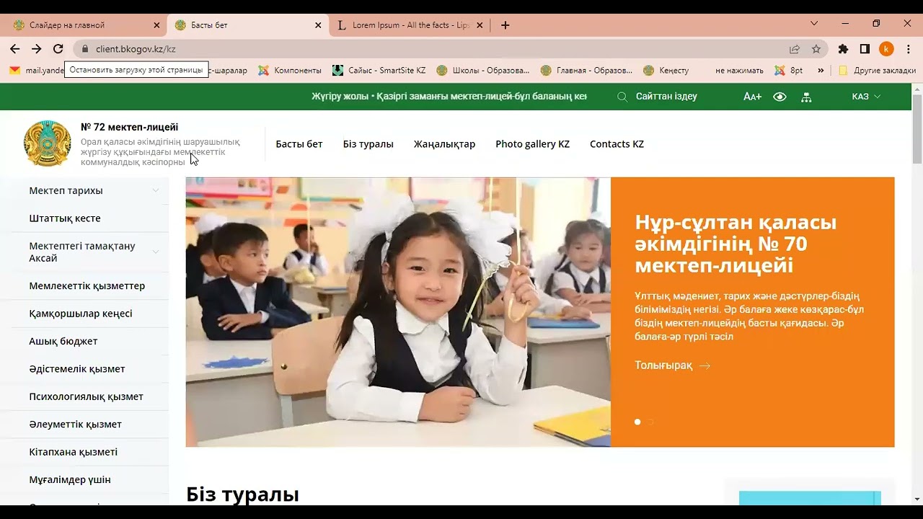Open Contacts KZ menu item
Viewport: 923px width, 519px height.
(617, 144)
